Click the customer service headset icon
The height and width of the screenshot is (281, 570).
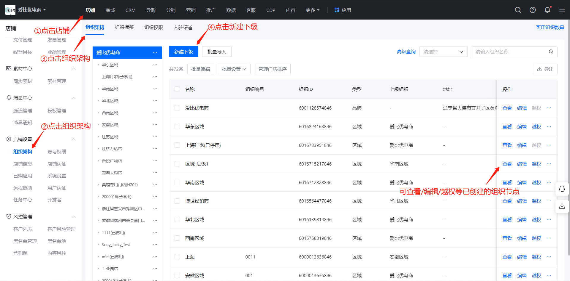click(562, 189)
